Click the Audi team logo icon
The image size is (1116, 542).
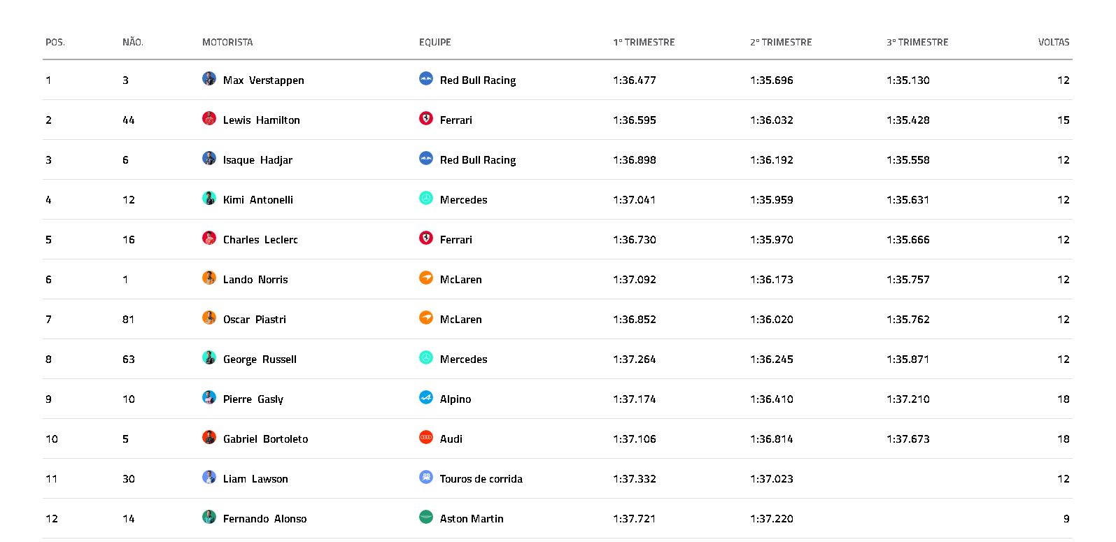click(426, 437)
